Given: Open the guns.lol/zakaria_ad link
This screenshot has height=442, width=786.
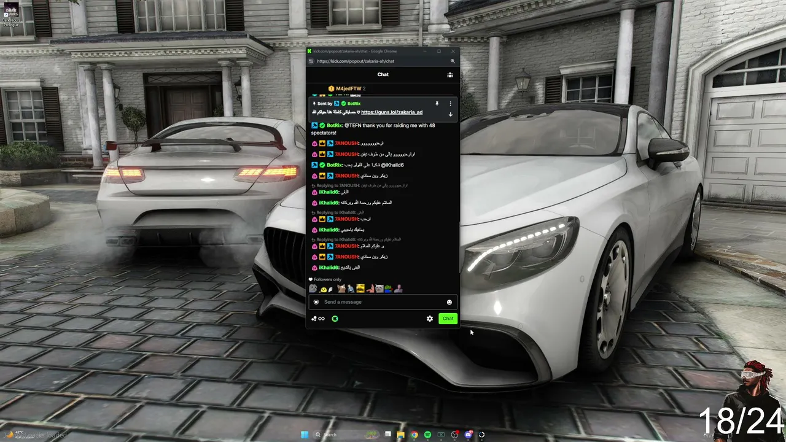Looking at the screenshot, I should 392,112.
